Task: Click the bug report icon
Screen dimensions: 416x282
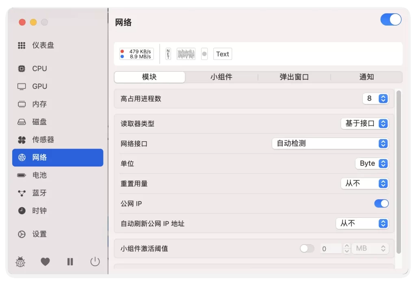Action: pos(20,262)
